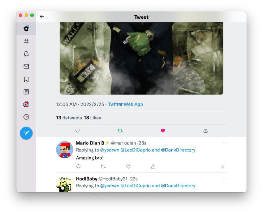Open the tweet's attached image
Viewport: 263px width, 214px height.
[141, 59]
